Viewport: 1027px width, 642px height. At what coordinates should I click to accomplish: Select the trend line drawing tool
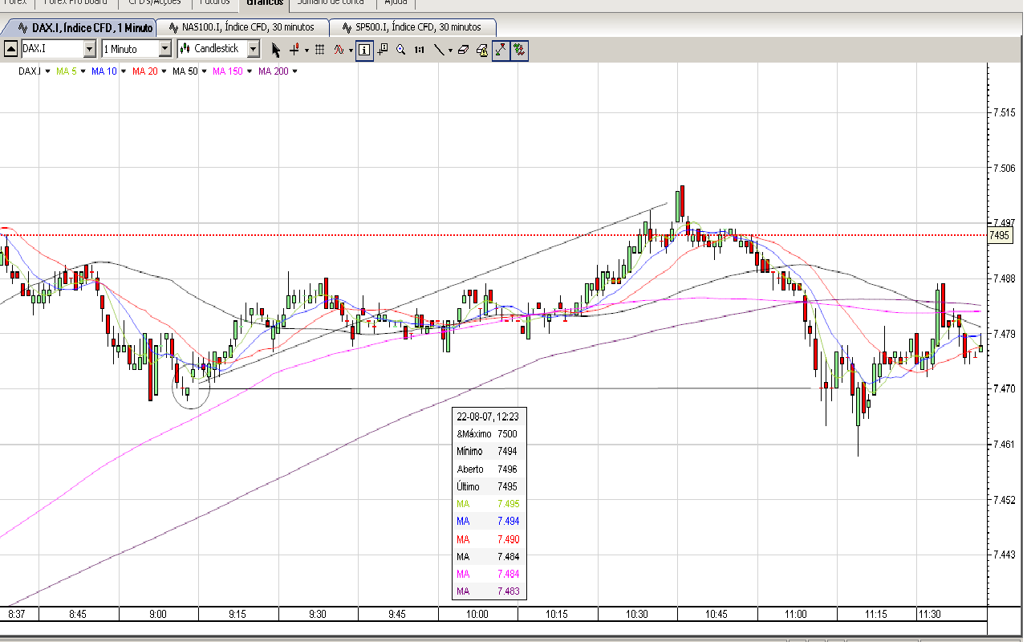tap(438, 50)
